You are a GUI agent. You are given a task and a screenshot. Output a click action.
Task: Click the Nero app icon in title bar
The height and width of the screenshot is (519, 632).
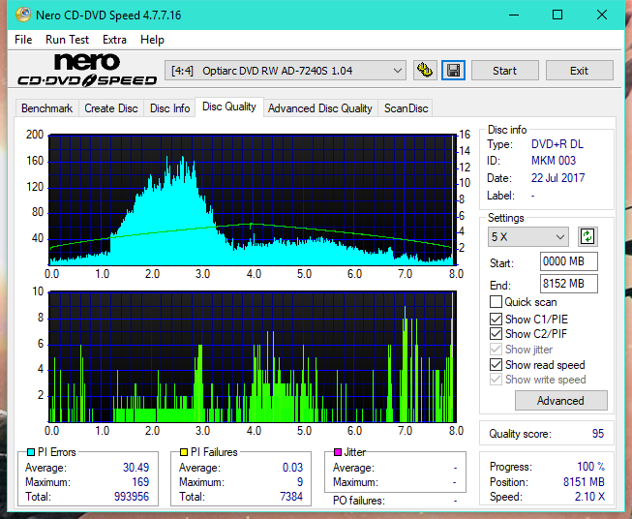23,15
